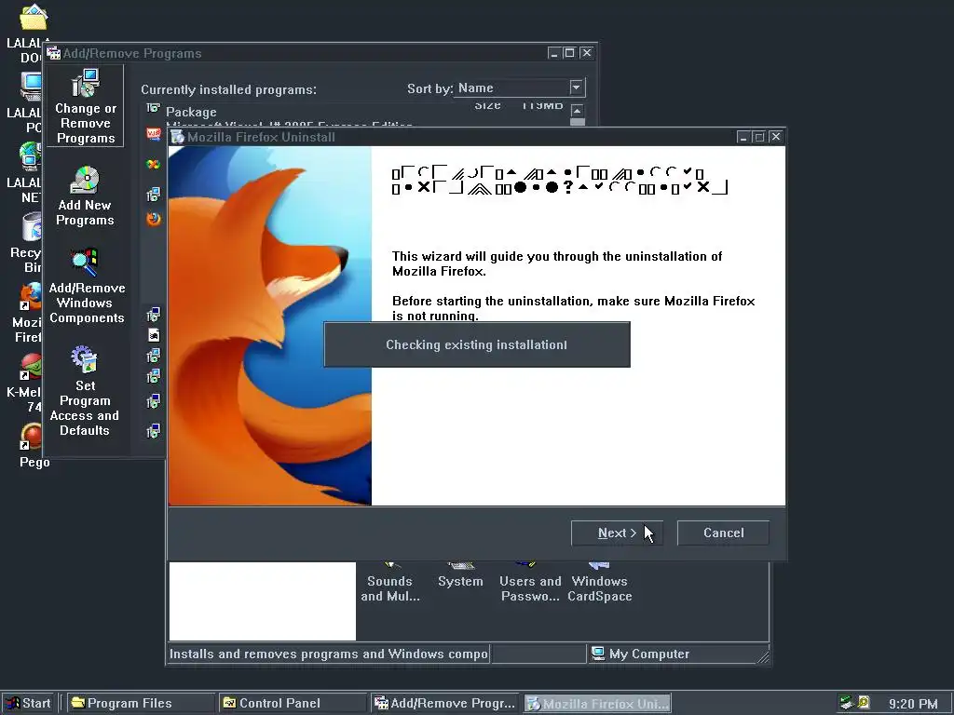Open Change or Remove Programs panel

tap(85, 106)
